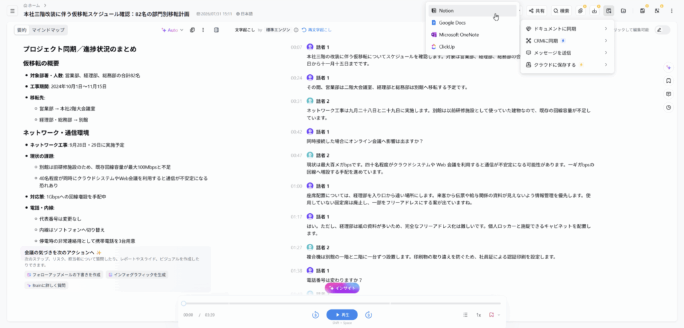Click the 話者 1 avatar at 00:07

click(x=310, y=47)
